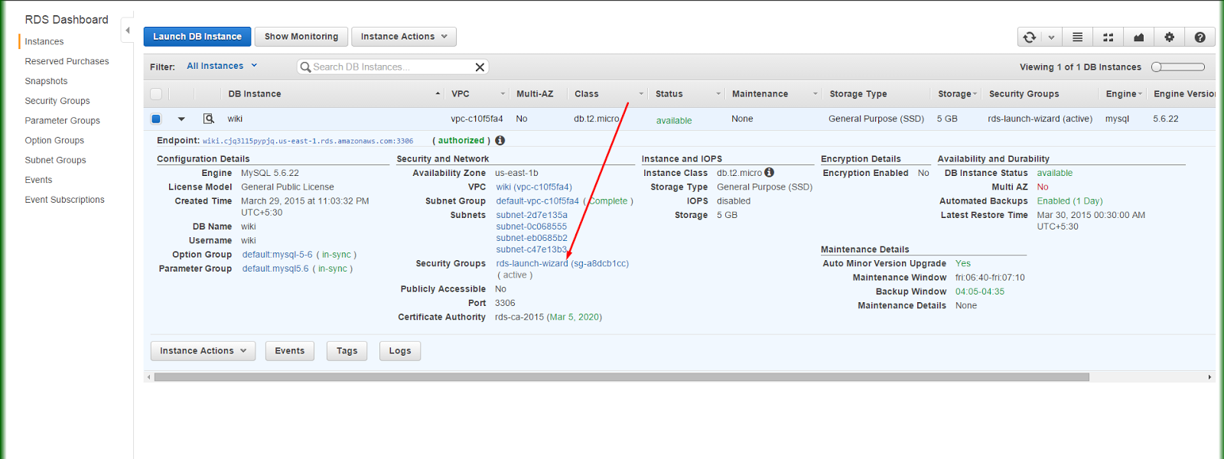Image resolution: width=1224 pixels, height=459 pixels.
Task: Switch to the grid tile view icon
Action: click(x=1108, y=37)
